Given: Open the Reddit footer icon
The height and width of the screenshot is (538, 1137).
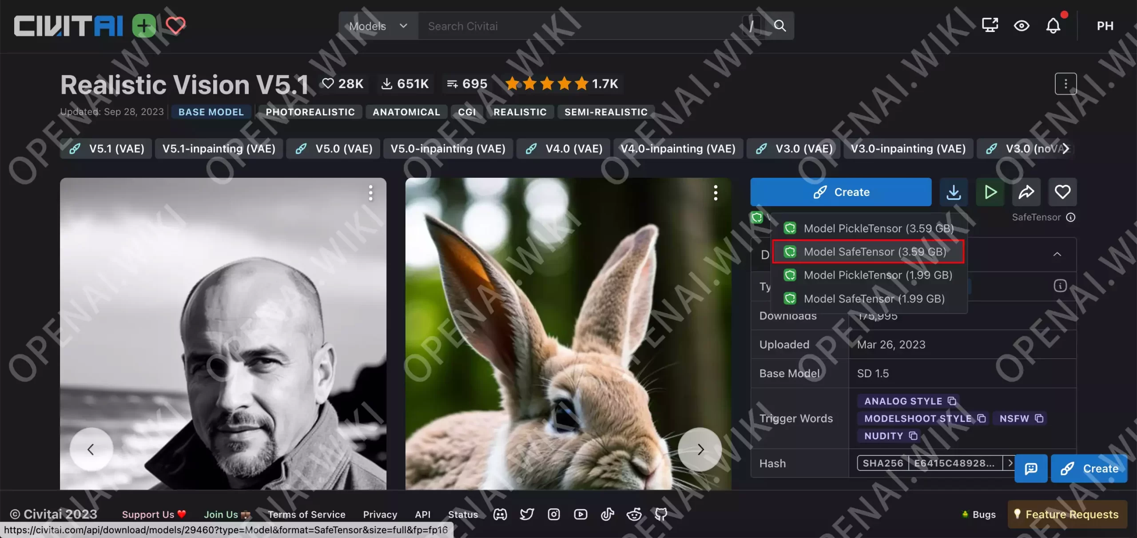Looking at the screenshot, I should [634, 514].
